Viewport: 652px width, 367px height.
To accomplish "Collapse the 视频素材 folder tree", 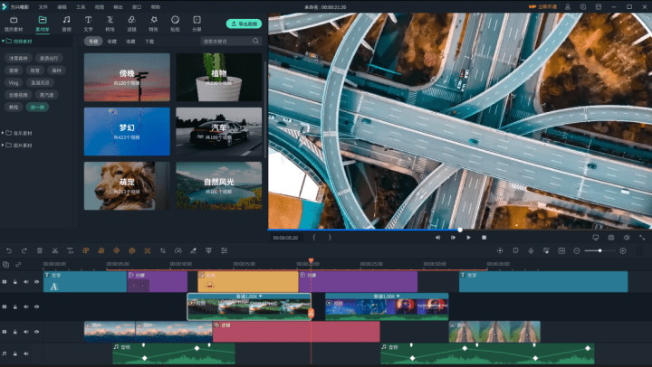I will (x=4, y=41).
